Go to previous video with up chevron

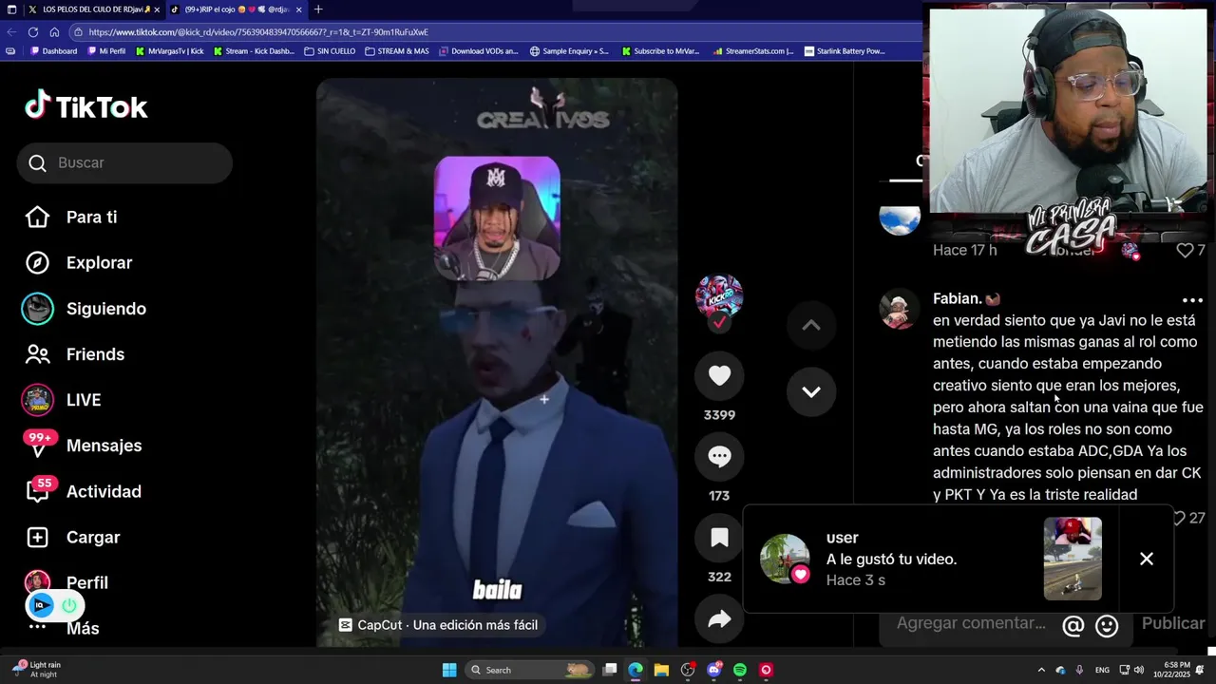[811, 326]
